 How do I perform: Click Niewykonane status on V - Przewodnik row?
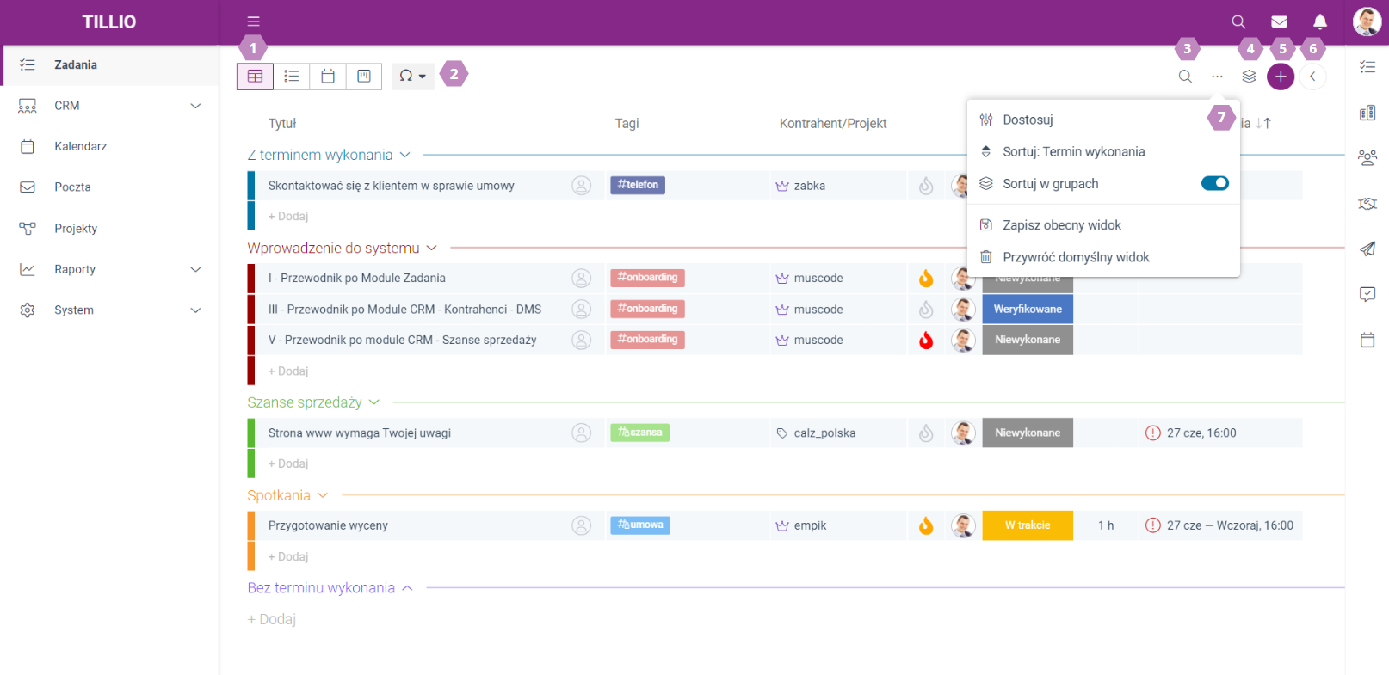click(x=1028, y=340)
